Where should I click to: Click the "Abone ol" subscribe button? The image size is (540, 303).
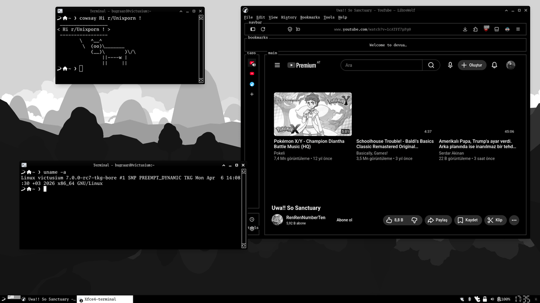coord(344,220)
